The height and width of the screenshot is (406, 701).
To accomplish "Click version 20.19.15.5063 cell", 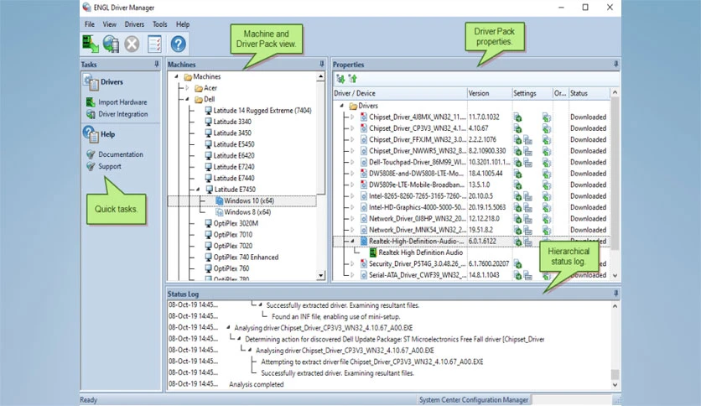I will tap(487, 207).
